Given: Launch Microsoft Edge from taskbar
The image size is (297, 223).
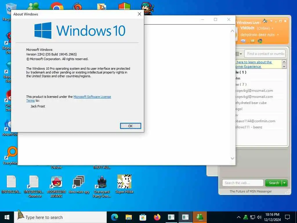Looking at the screenshot, I should pyautogui.click(x=115, y=217).
